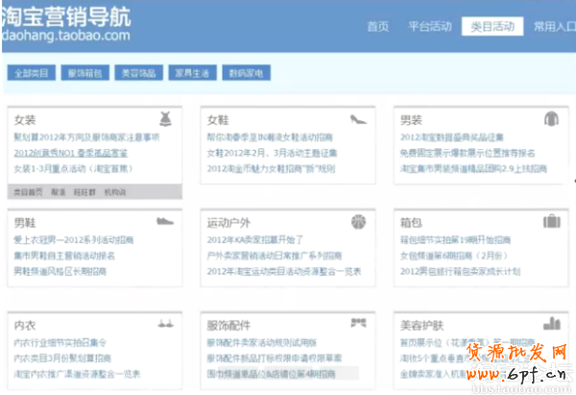Click the high-heel icon in 女鞋 card
This screenshot has width=576, height=395.
tap(358, 120)
